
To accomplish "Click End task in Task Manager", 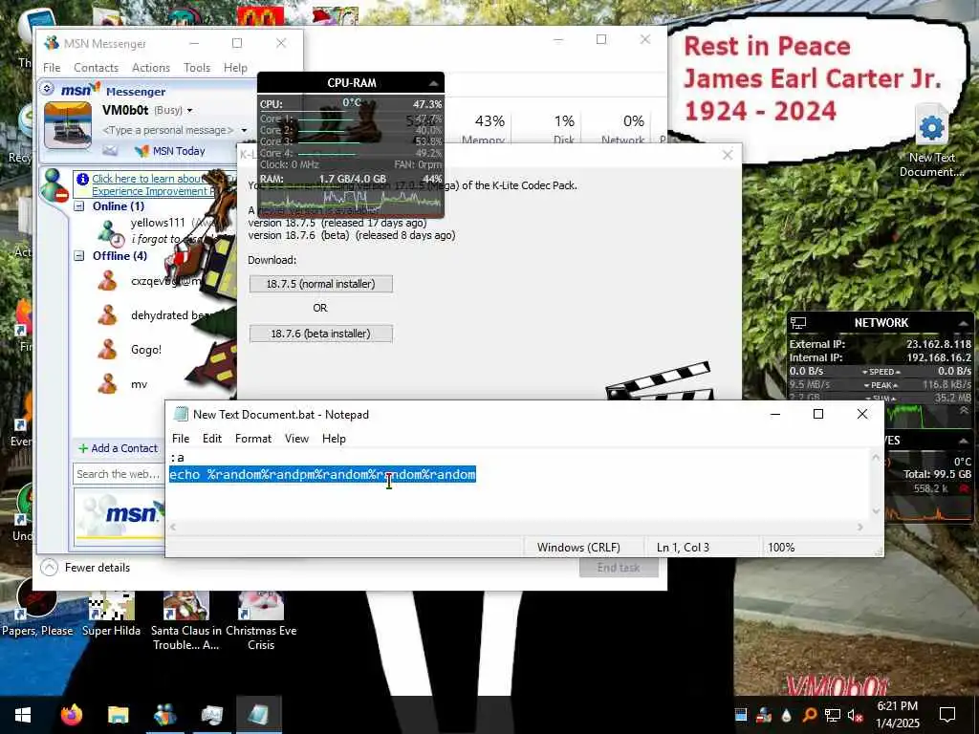I will (619, 568).
